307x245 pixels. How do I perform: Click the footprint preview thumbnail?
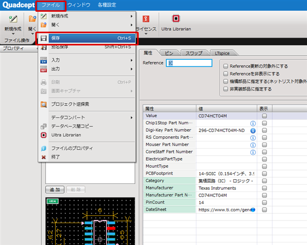point(90,221)
